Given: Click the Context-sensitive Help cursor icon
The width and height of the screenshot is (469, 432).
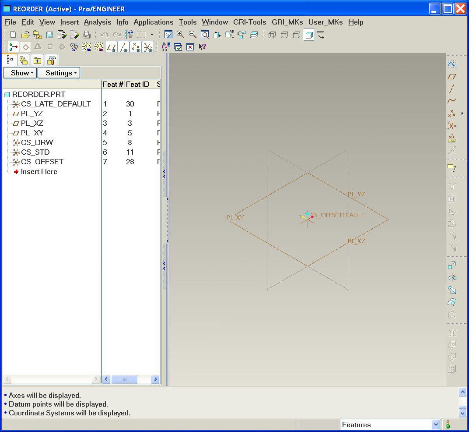Looking at the screenshot, I should tap(203, 47).
